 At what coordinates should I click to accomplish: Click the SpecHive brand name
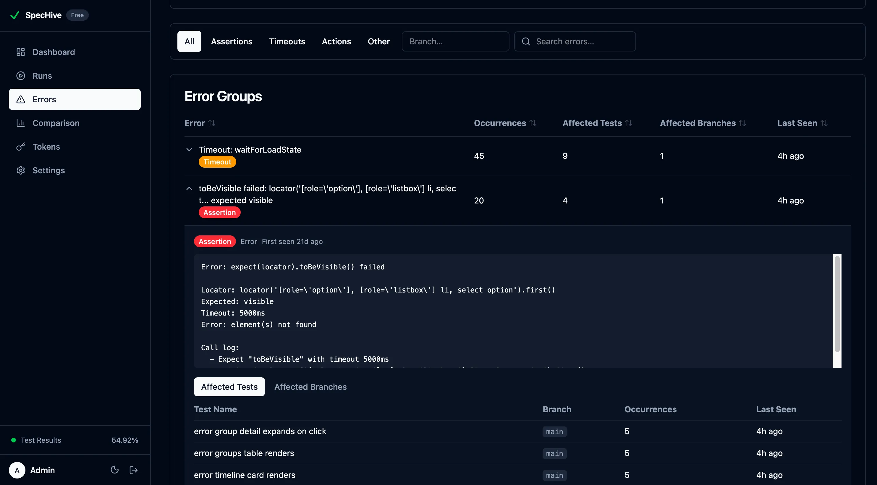pos(43,15)
